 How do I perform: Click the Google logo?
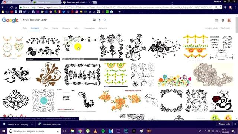(10, 20)
